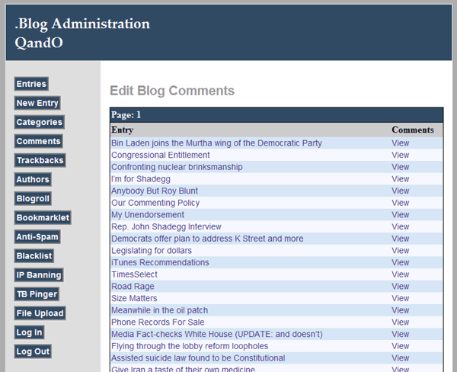View comments for TimesSelect
Viewport: 457px width, 372px height.
tap(401, 275)
